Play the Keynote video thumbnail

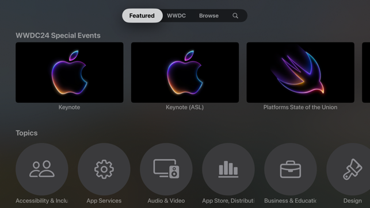70,72
